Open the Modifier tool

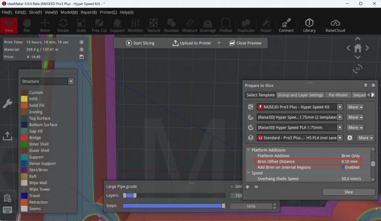point(135,26)
